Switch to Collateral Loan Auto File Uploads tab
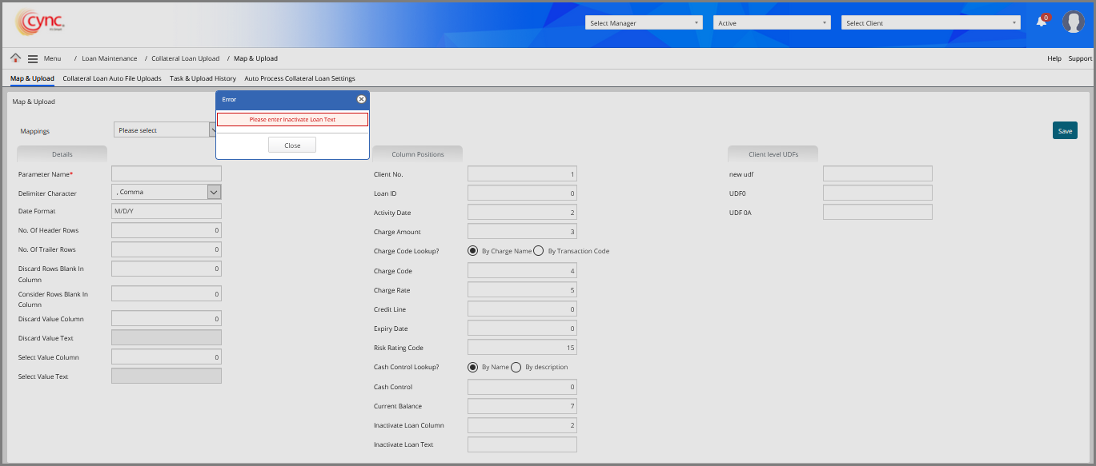Viewport: 1096px width, 466px height. click(x=112, y=78)
